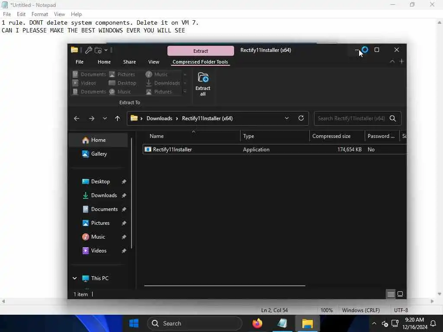Click the file list horizontal scrollbar
This screenshot has height=332, width=443.
pos(225,286)
